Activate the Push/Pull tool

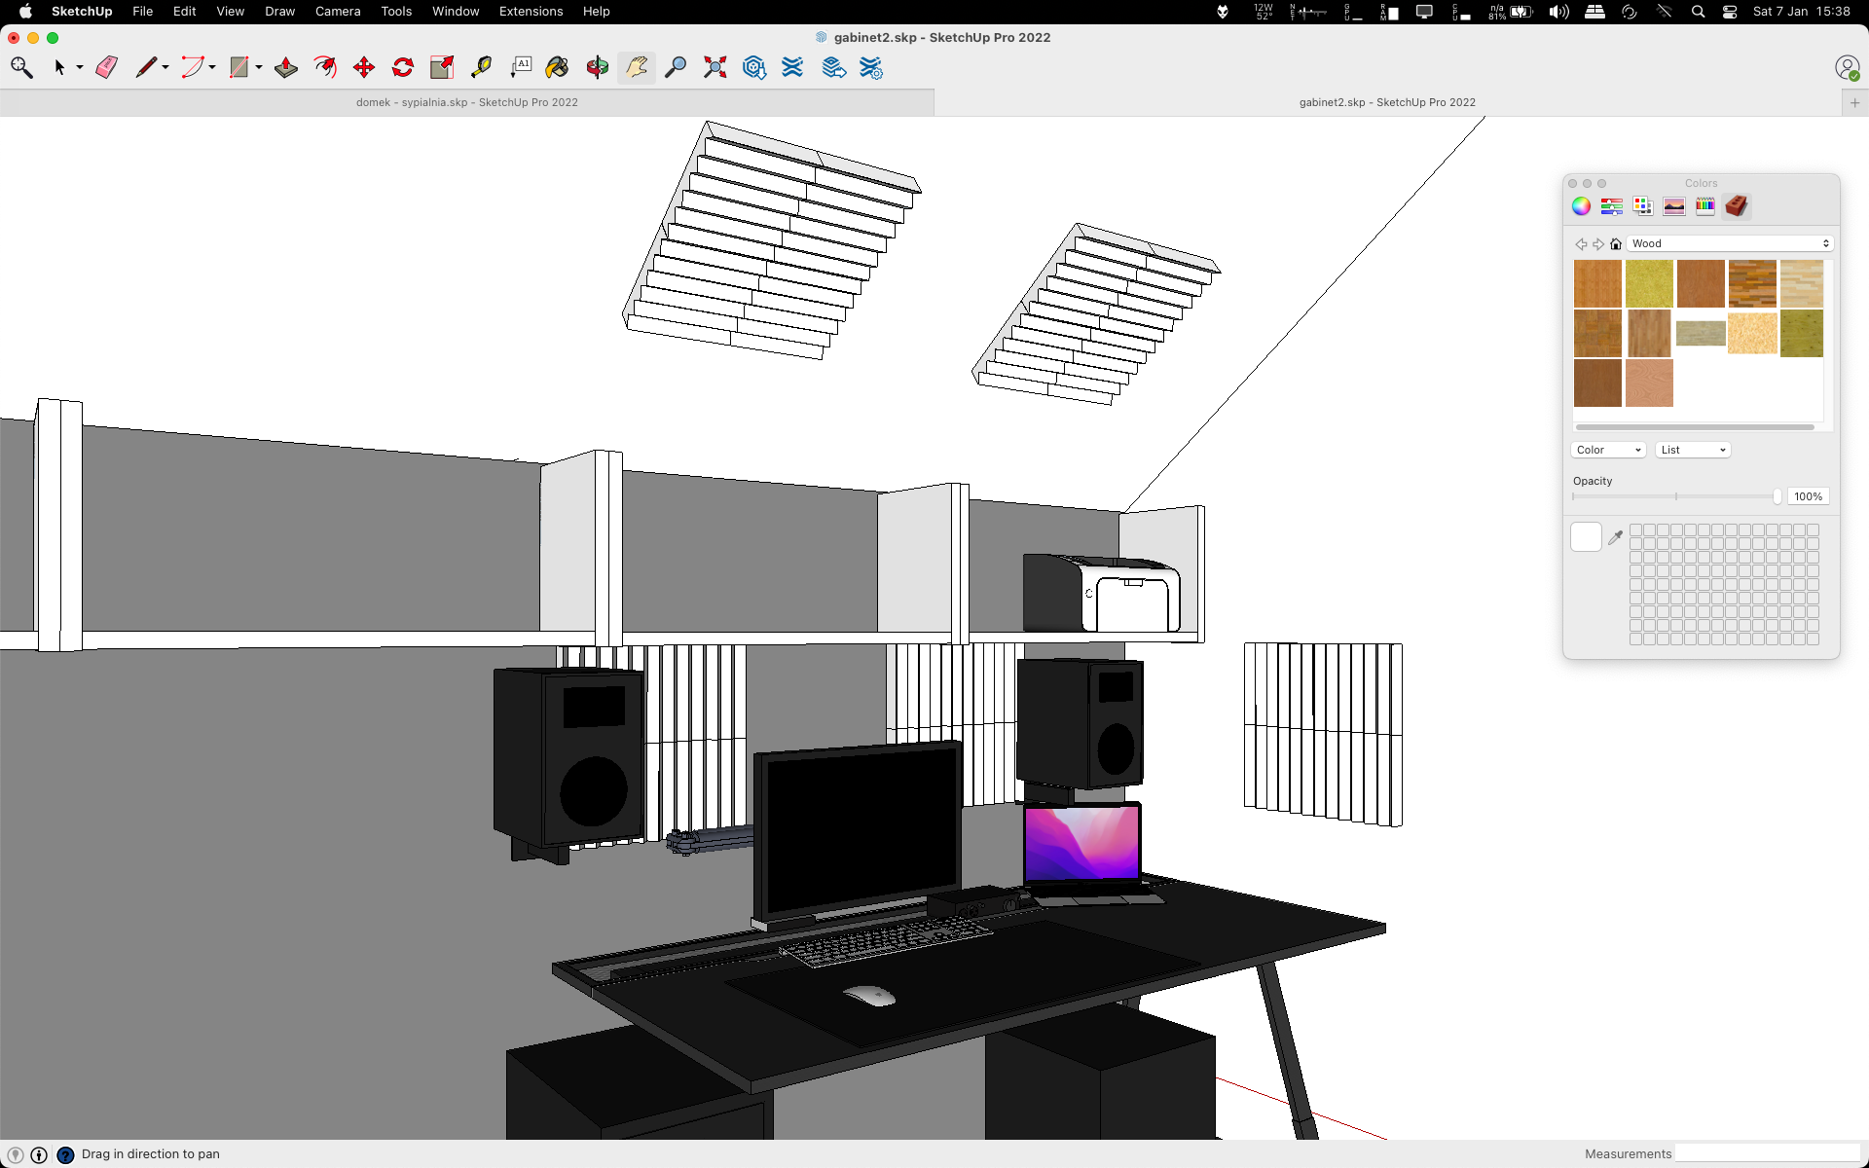[x=286, y=67]
